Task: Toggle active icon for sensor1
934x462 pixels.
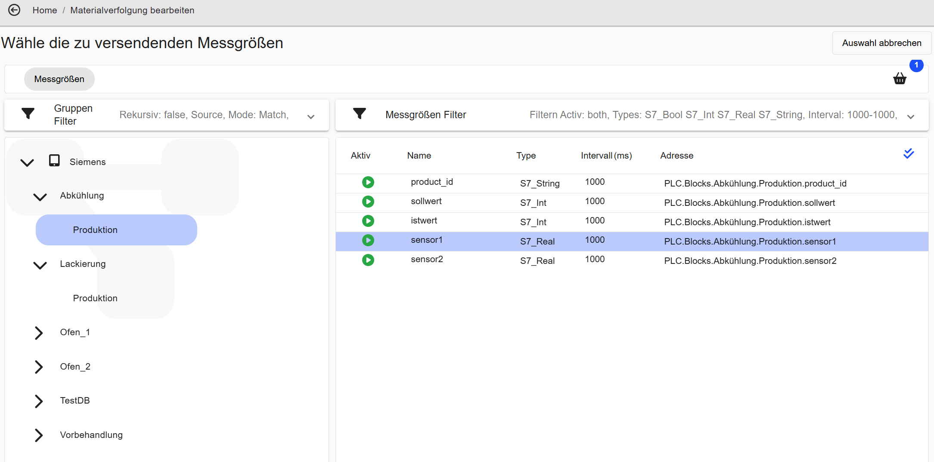Action: 368,240
